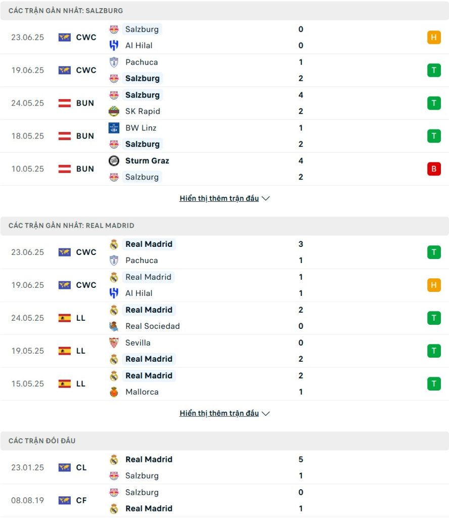Open 'Hiển thị thêm trận đấu' under Real Madrid

pyautogui.click(x=219, y=413)
